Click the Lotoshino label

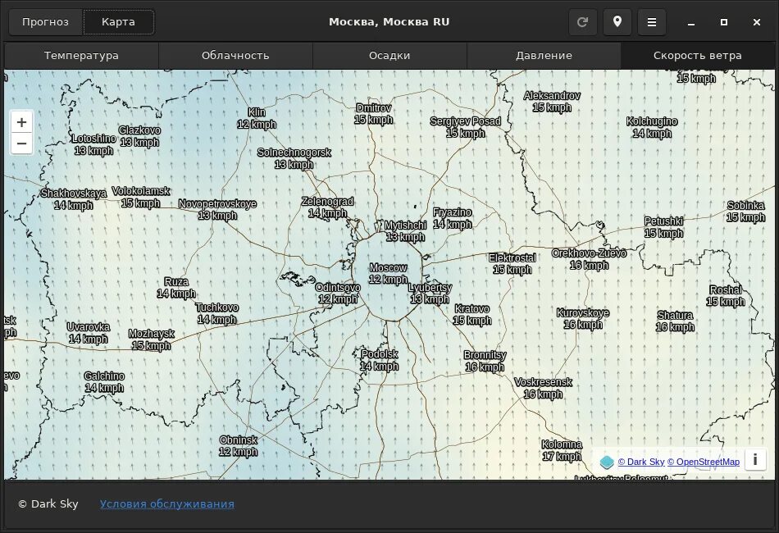[x=94, y=144]
